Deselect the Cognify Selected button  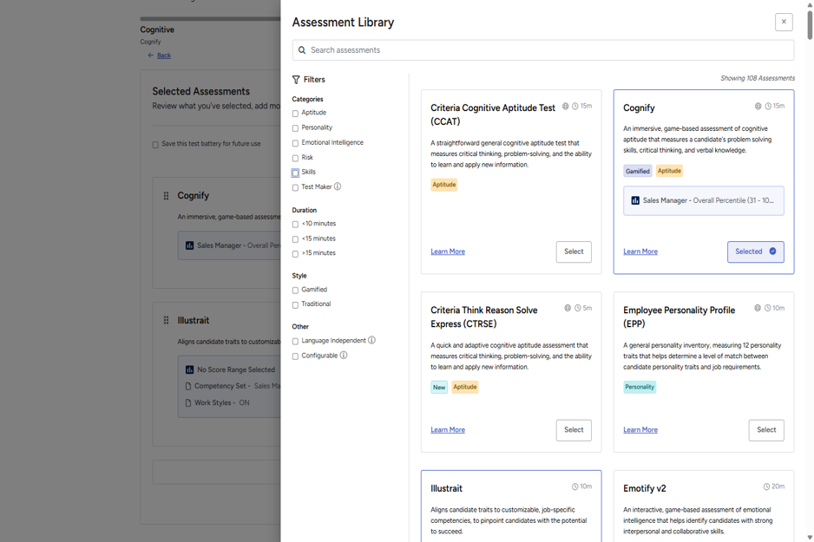[755, 251]
